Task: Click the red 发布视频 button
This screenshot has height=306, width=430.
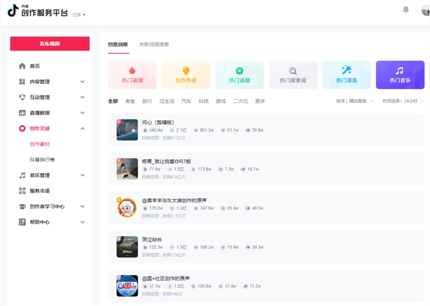Action: coord(49,43)
